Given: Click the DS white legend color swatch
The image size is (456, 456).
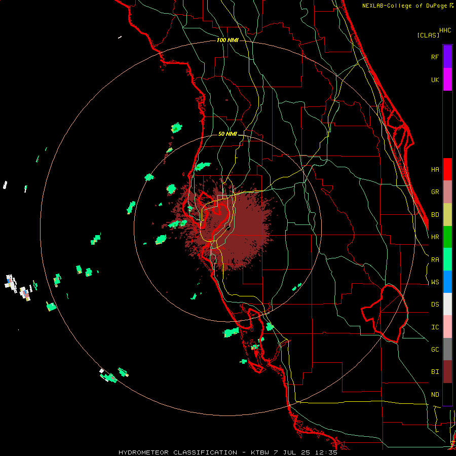Looking at the screenshot, I should (447, 304).
